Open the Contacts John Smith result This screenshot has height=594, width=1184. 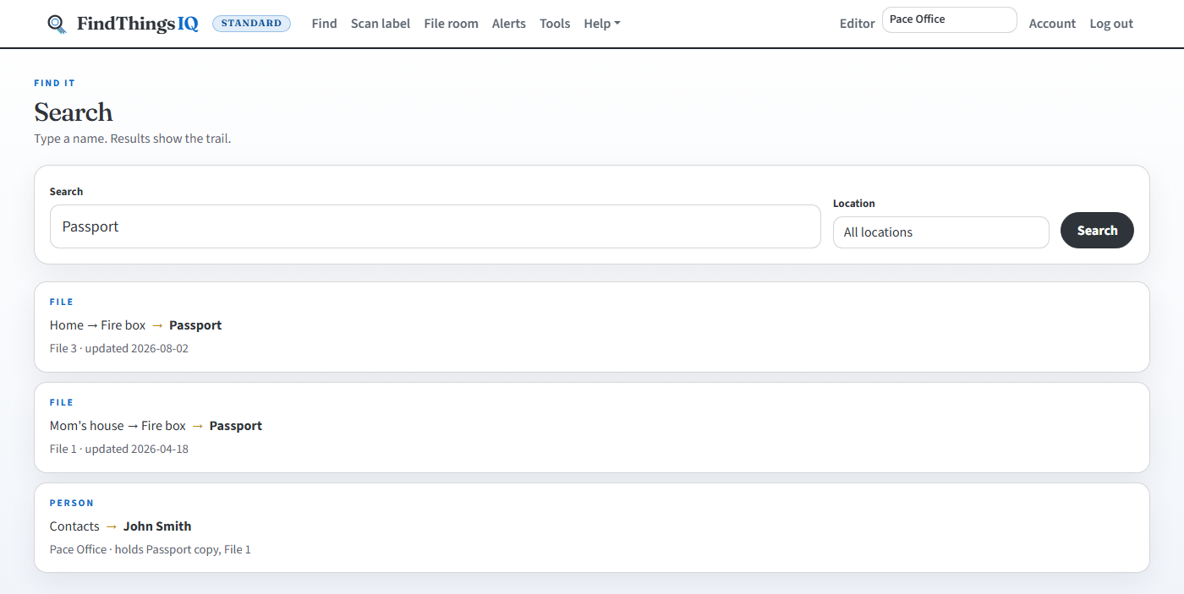click(592, 527)
